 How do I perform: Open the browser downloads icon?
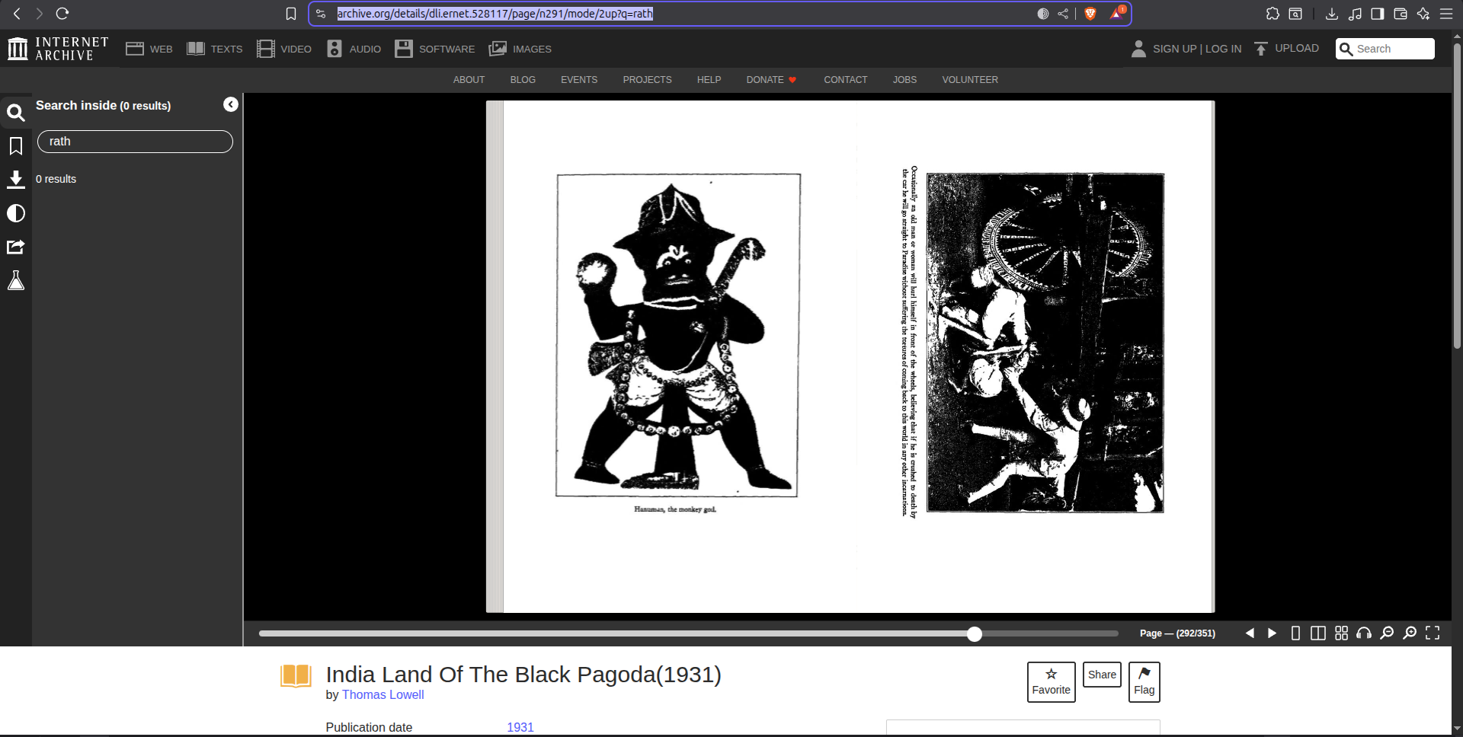1332,14
